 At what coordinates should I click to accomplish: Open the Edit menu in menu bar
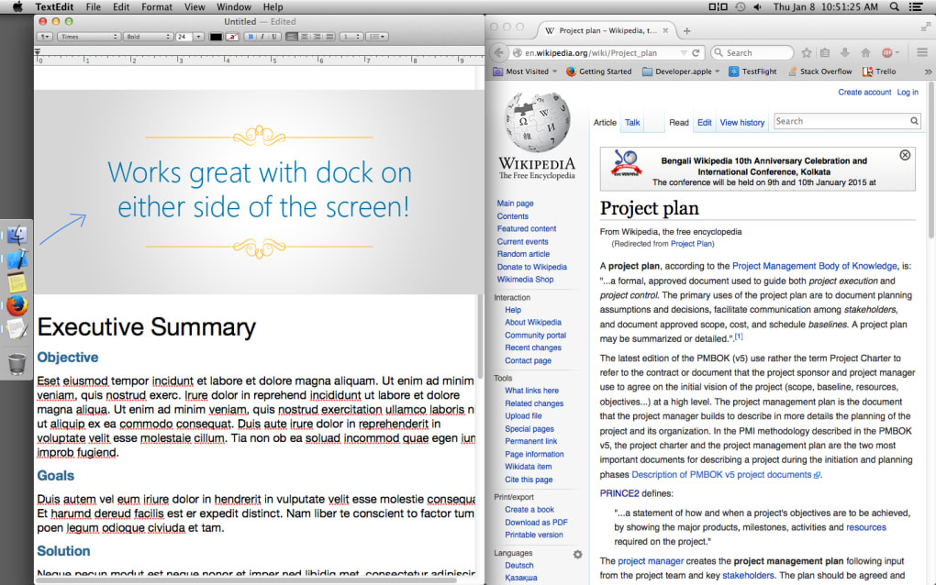coord(121,7)
